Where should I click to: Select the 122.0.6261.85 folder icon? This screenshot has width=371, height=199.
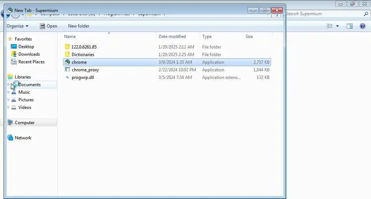[x=67, y=47]
